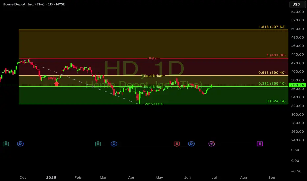Select the 0.382 (365.10) Fibonacci label
The image size is (307, 181).
272,83
